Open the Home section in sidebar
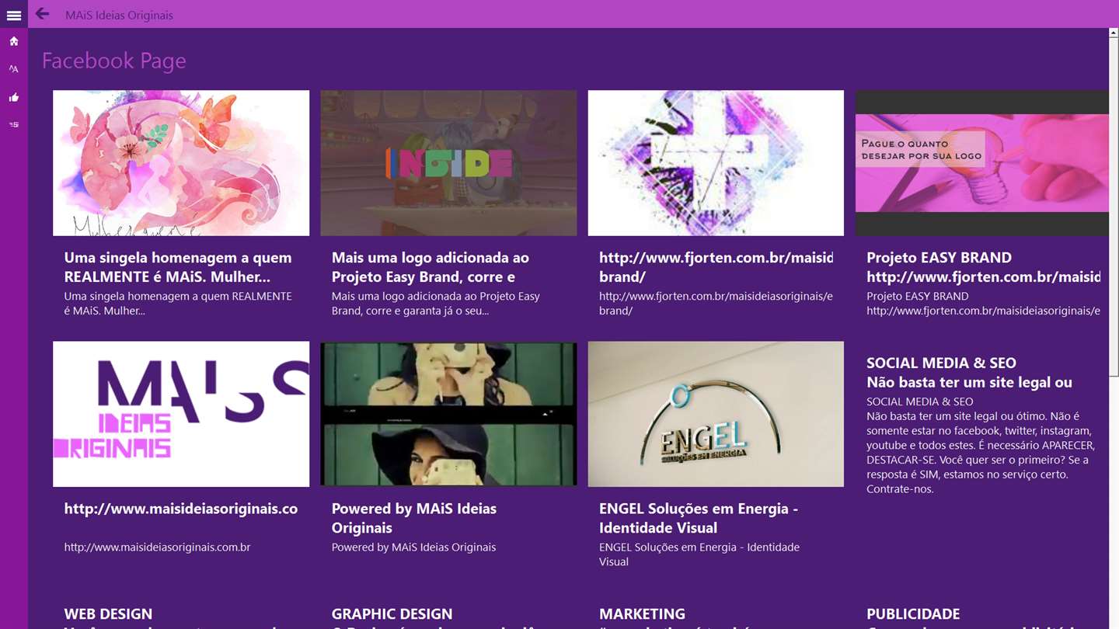 pyautogui.click(x=14, y=41)
